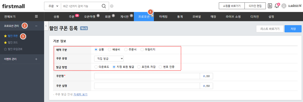Follow the 자세히 보기 link
This screenshot has width=303, height=102.
click(x=80, y=94)
